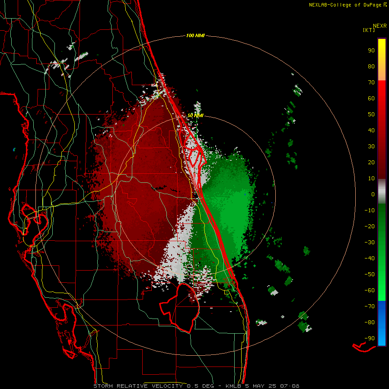Click the NEXR label above the scale

click(x=380, y=26)
